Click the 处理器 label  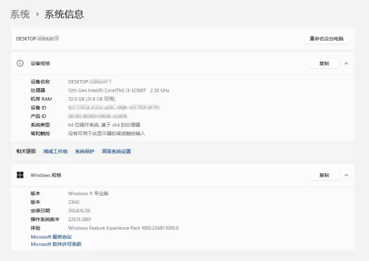coord(38,90)
